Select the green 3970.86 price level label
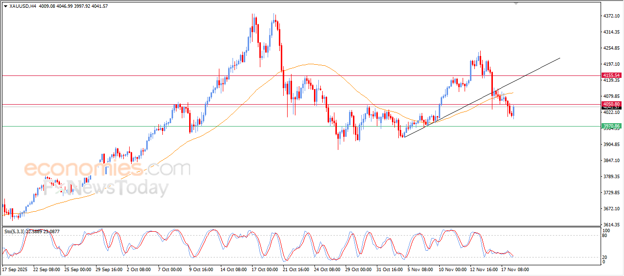Viewport: 624px width, 276px height. [611, 126]
